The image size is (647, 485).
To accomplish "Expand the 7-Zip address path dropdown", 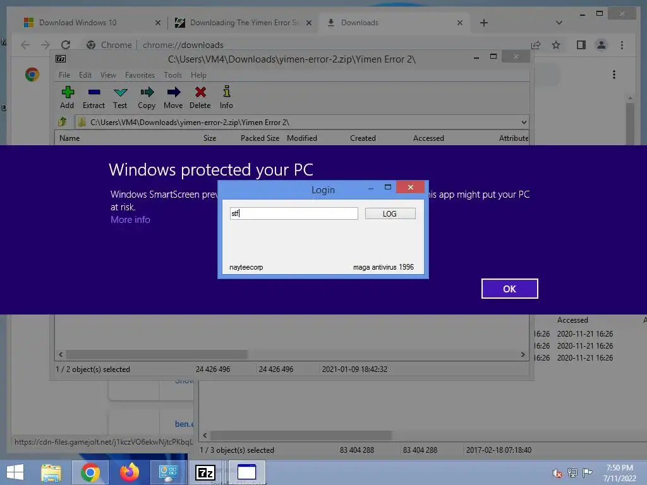I will (x=524, y=122).
